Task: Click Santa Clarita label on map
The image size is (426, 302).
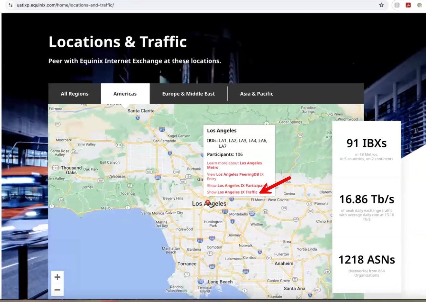Action: pos(141,110)
